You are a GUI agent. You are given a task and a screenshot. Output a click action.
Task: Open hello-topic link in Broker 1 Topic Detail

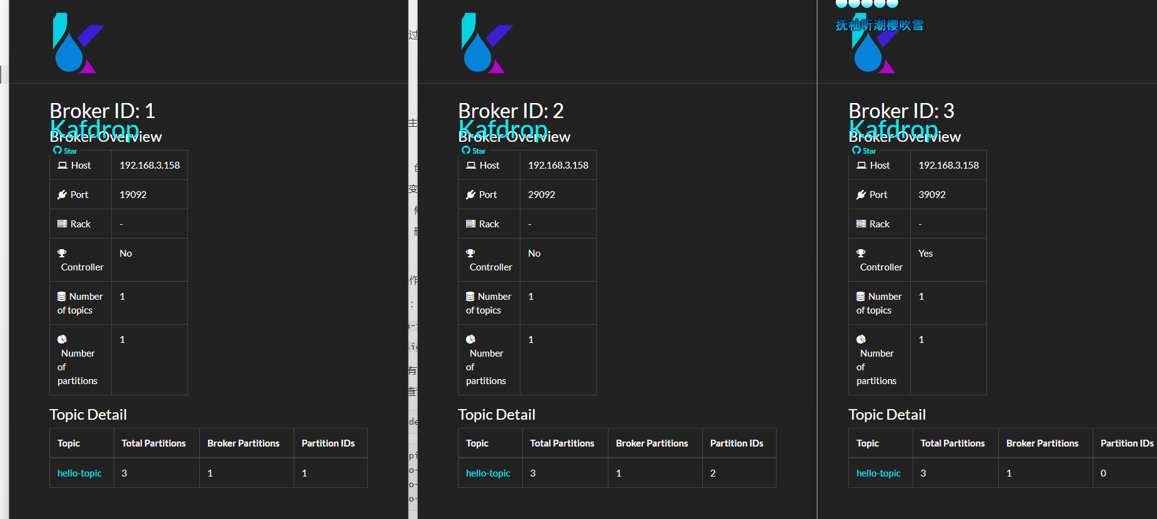coord(79,473)
